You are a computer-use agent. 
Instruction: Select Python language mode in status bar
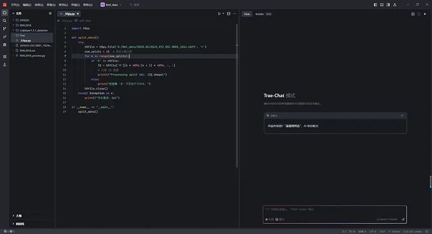click(x=394, y=231)
